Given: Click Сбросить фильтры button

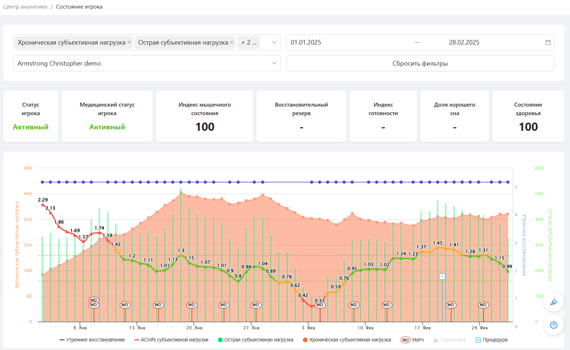Looking at the screenshot, I should (420, 63).
